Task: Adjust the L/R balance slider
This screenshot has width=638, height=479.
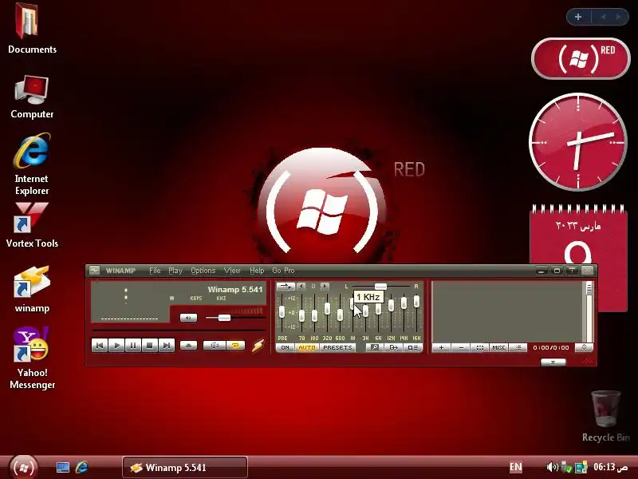Action: click(380, 287)
